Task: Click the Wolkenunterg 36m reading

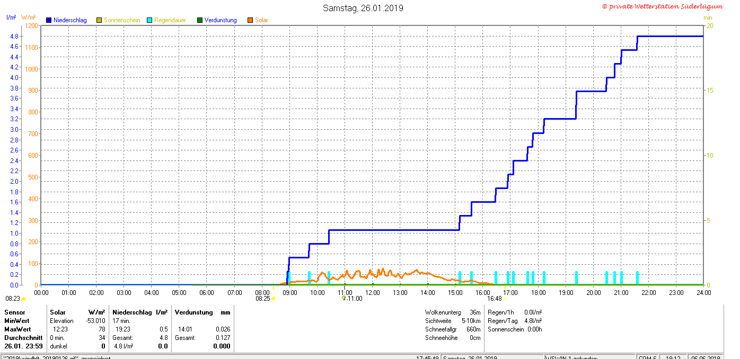Action: pyautogui.click(x=453, y=312)
